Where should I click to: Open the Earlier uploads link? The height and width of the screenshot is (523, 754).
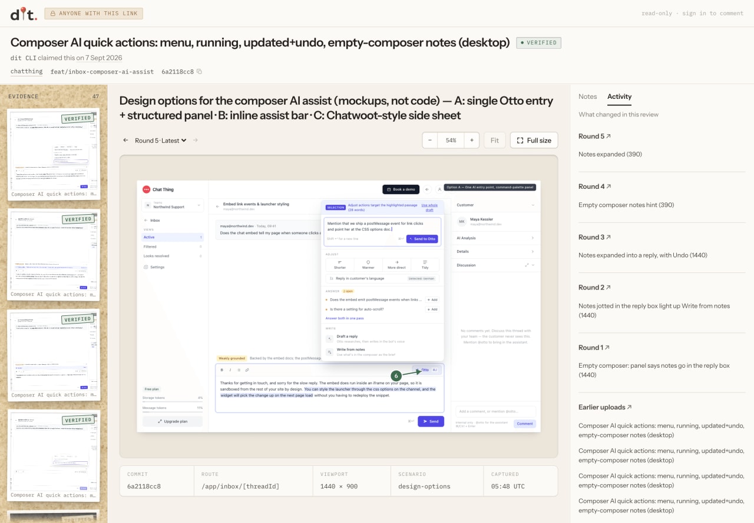[605, 407]
